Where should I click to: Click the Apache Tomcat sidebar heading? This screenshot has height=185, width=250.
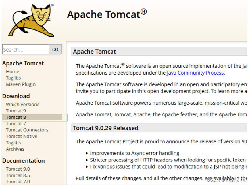pyautogui.click(x=23, y=63)
